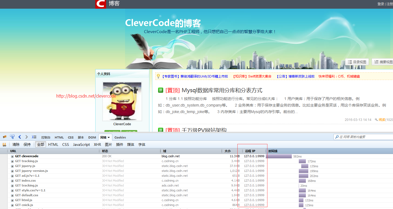Image resolution: width=393 pixels, height=209 pixels.
Task: Toggle the 保持 persist button
Action: pos(27,144)
